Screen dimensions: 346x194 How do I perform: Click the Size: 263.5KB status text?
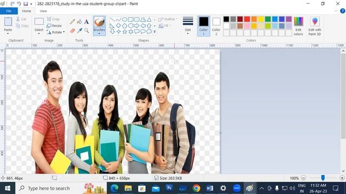pos(171,178)
